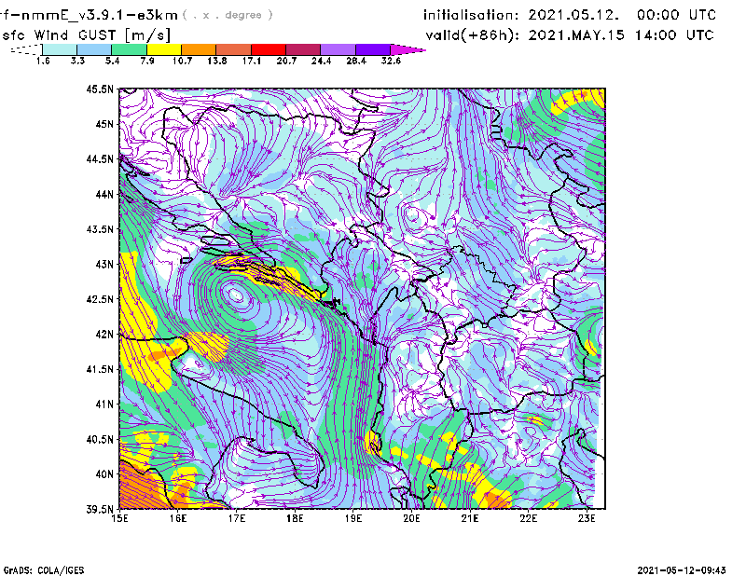This screenshot has height=576, width=746.
Task: Click the red 17.1–20.7 legend swatch
Action: [x=269, y=49]
